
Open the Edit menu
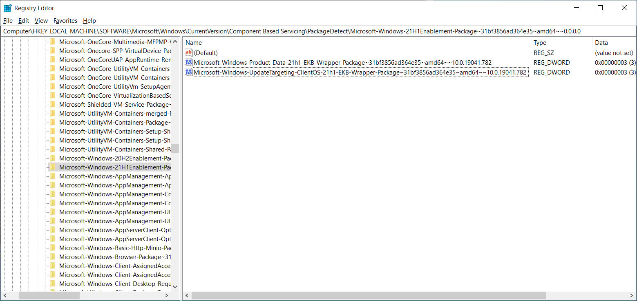(x=24, y=21)
